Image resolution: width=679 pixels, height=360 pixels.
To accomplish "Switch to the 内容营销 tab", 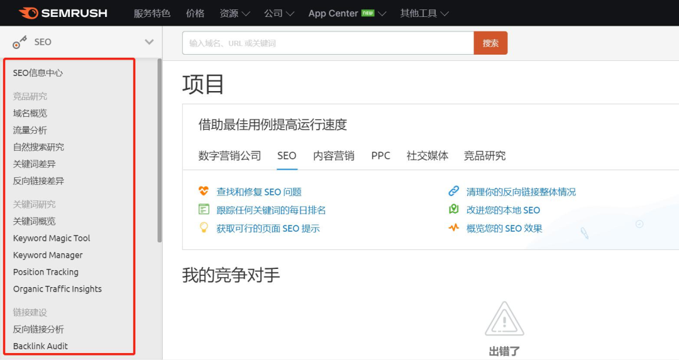I will point(334,156).
